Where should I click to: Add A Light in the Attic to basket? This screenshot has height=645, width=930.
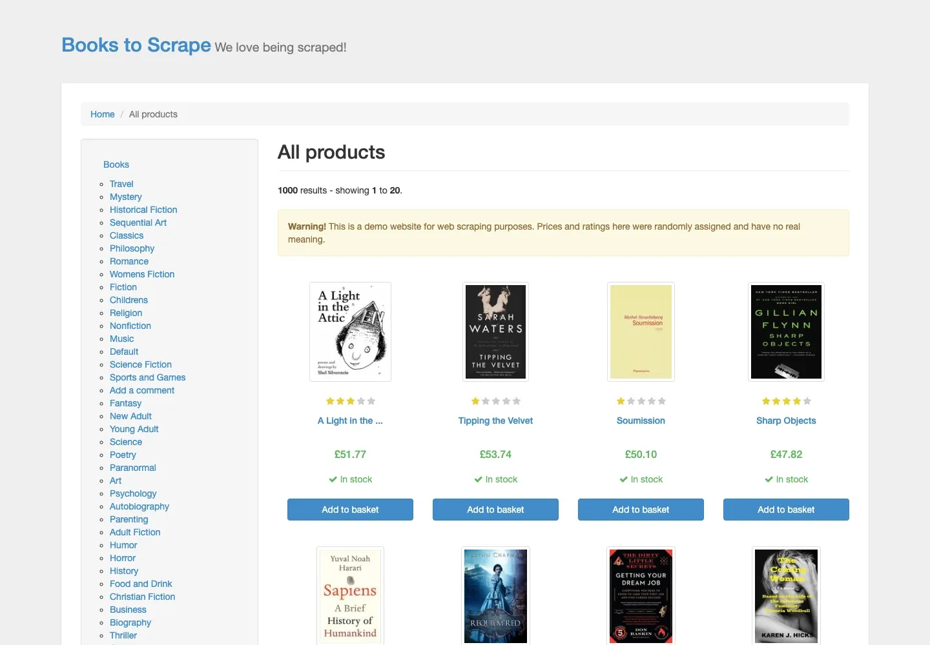point(350,510)
